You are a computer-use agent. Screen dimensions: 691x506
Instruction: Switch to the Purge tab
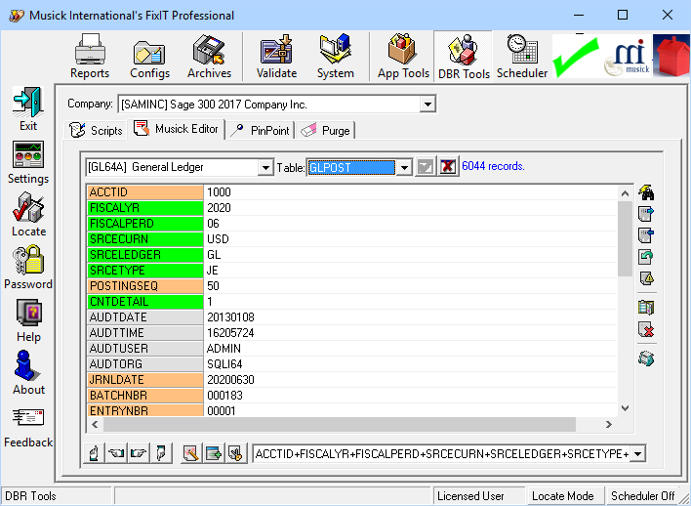coord(325,130)
